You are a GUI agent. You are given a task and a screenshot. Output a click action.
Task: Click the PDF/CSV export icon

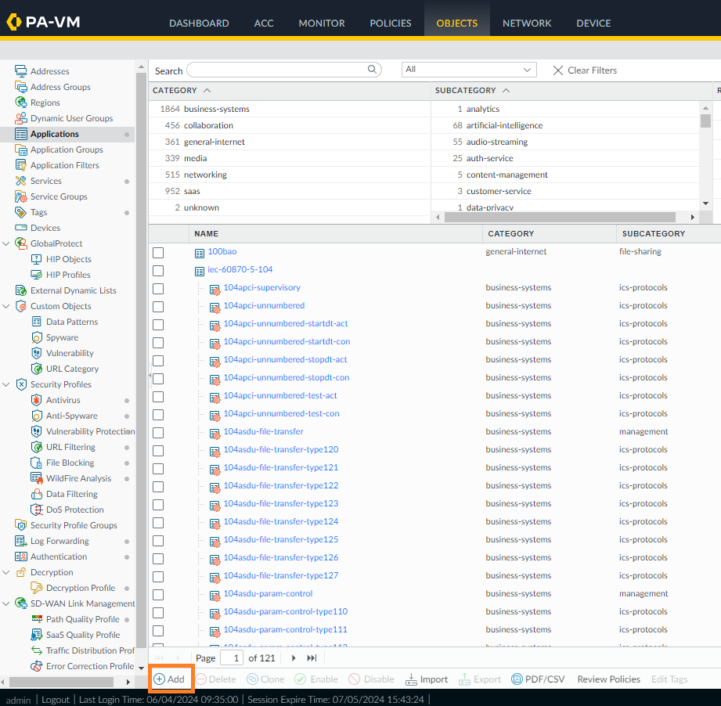click(517, 679)
